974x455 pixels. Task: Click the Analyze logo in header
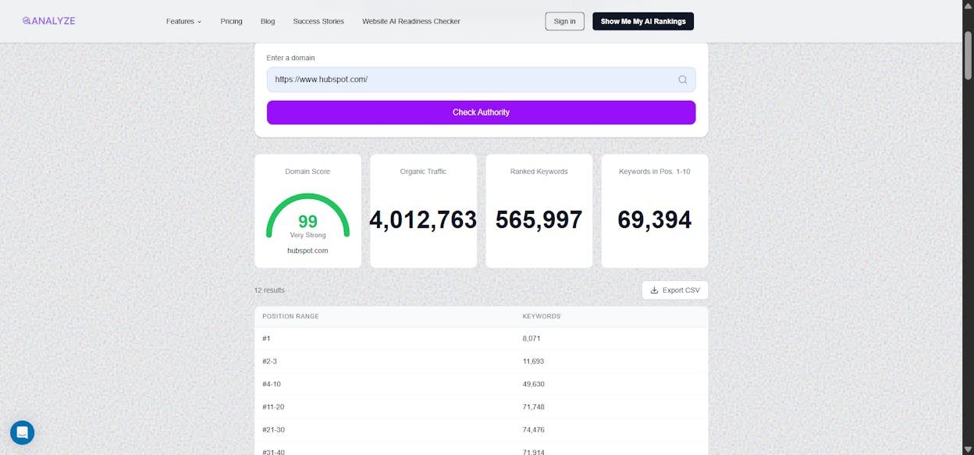[x=48, y=21]
